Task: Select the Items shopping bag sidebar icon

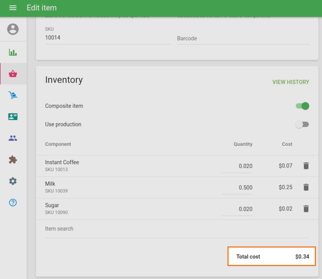Action: point(12,74)
